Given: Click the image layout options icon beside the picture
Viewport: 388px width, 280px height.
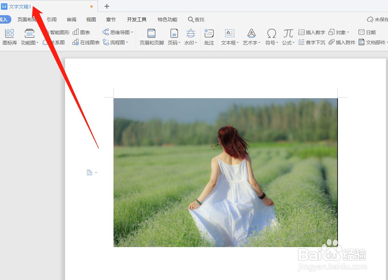Looking at the screenshot, I should pyautogui.click(x=90, y=173).
